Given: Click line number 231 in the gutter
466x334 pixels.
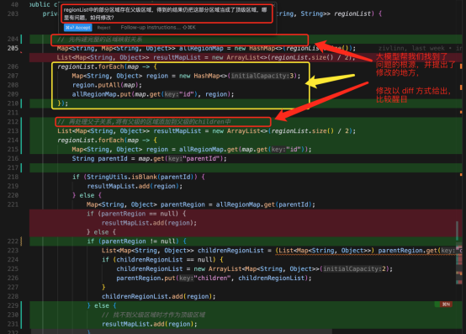Looking at the screenshot, I should click(x=13, y=324).
